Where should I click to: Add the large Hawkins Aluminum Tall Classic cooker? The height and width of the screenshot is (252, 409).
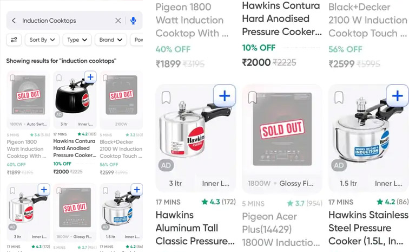pyautogui.click(x=225, y=96)
